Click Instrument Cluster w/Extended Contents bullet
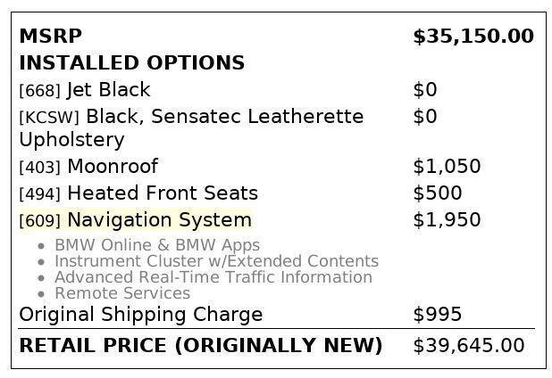The image size is (552, 378). pos(216,261)
